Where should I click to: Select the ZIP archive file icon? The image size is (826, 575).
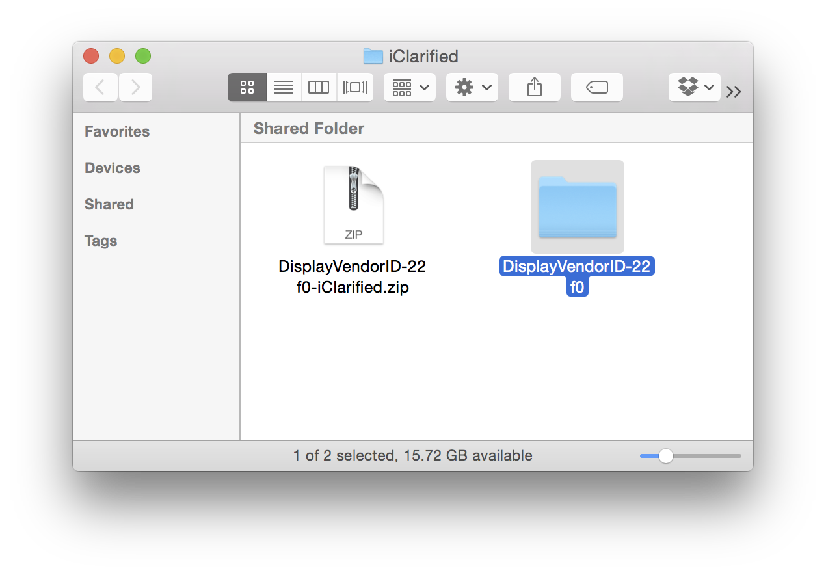(x=354, y=204)
